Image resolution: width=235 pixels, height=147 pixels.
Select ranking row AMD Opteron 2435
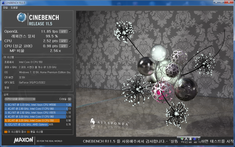tap(38, 124)
